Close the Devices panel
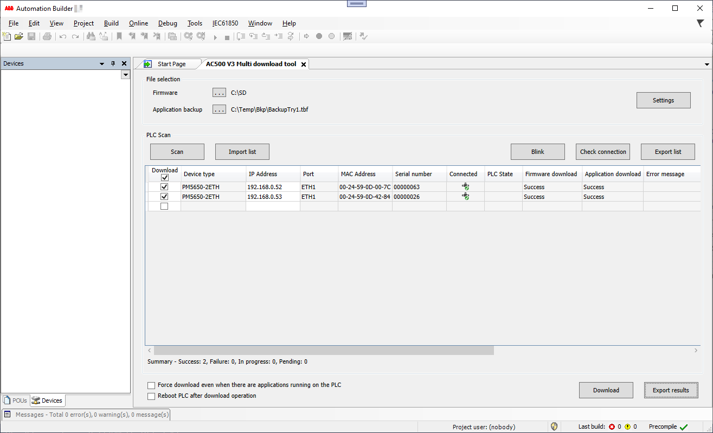This screenshot has width=713, height=433. pos(124,63)
